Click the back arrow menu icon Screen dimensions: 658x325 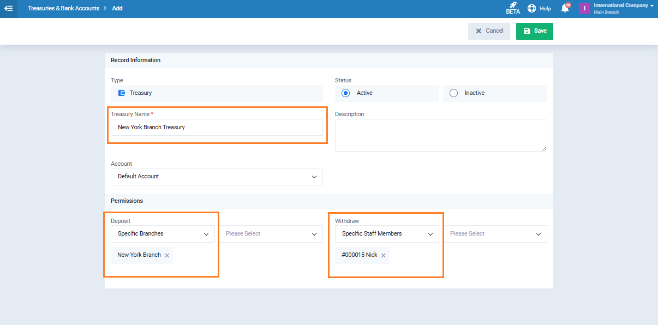pos(8,9)
